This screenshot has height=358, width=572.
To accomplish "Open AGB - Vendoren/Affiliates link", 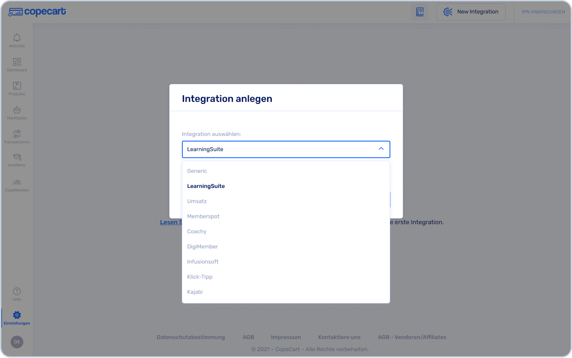I will pyautogui.click(x=412, y=337).
